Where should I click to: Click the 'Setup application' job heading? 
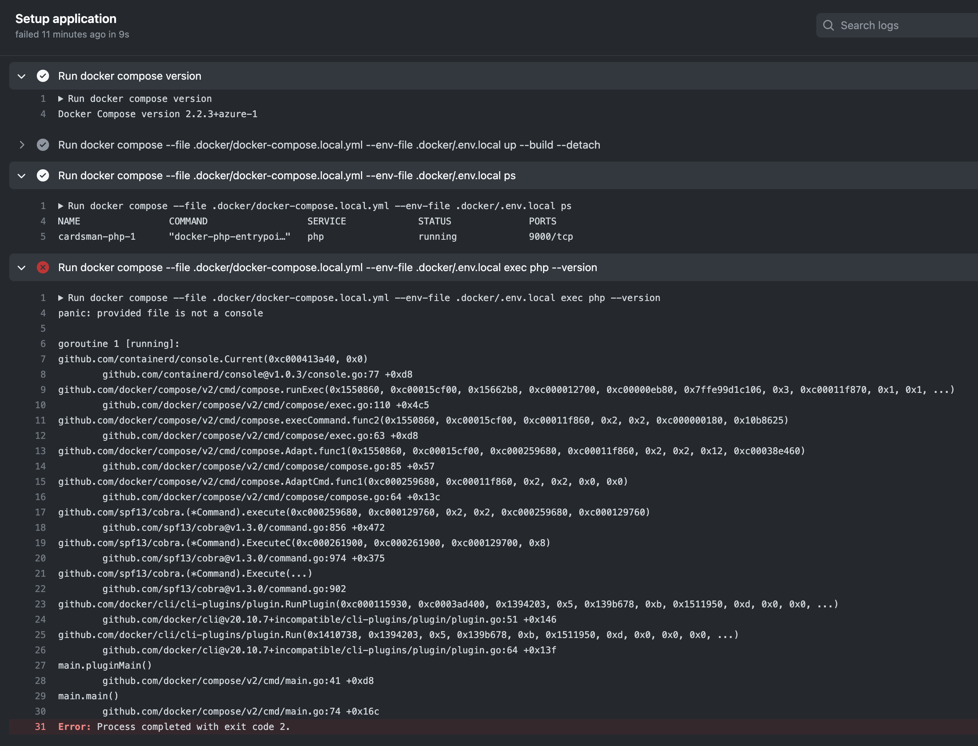point(66,19)
